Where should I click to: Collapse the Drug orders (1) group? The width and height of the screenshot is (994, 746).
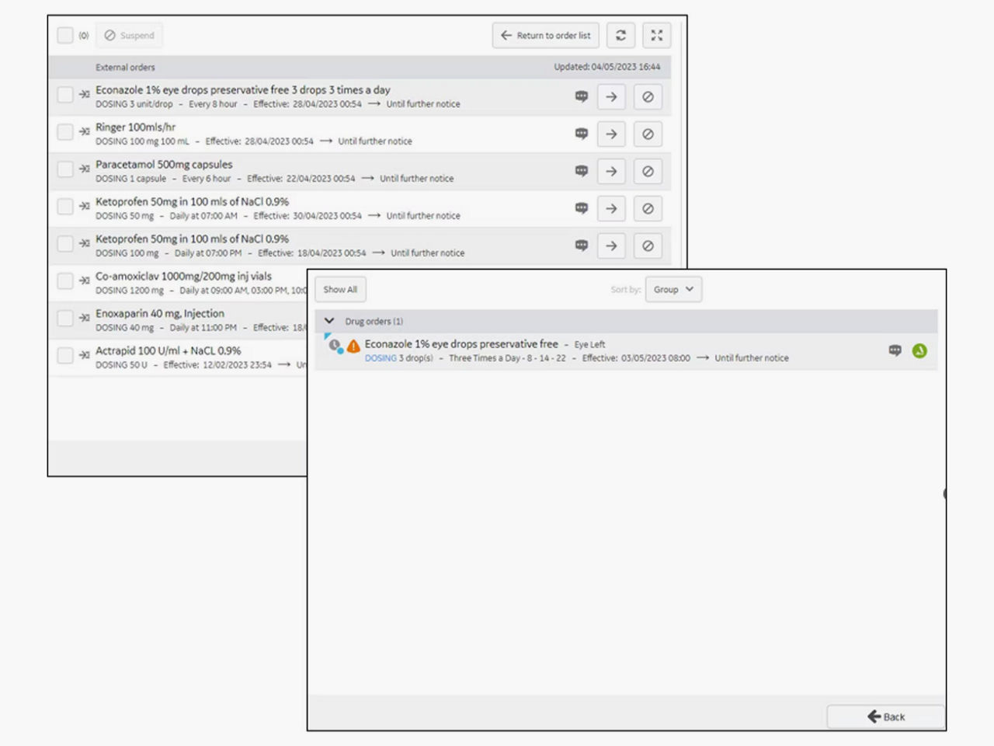tap(329, 320)
